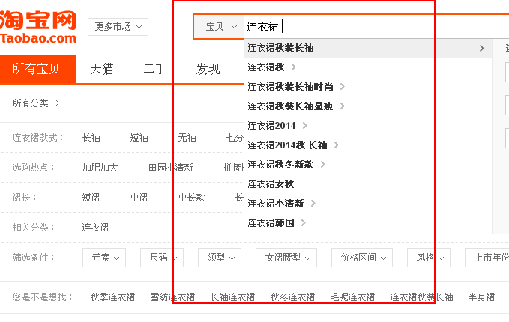This screenshot has width=509, height=322.
Task: Choose the 连衣裙女秋 suggestion
Action: click(x=271, y=184)
